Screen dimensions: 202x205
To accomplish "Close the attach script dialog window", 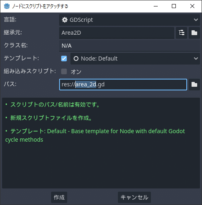I will pyautogui.click(x=192, y=6).
